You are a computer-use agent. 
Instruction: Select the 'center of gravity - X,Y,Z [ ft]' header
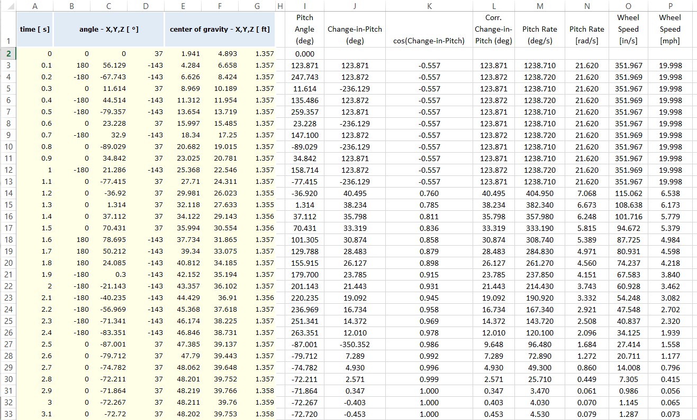(220, 29)
